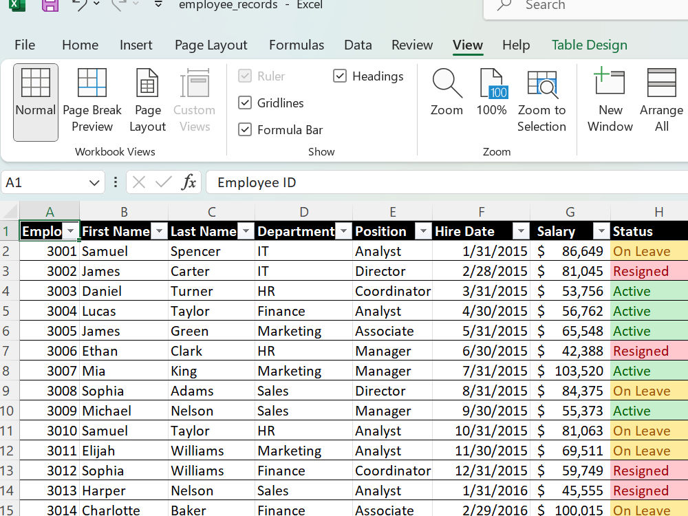Click the Undo arrow icon
688x516 pixels.
tap(80, 6)
